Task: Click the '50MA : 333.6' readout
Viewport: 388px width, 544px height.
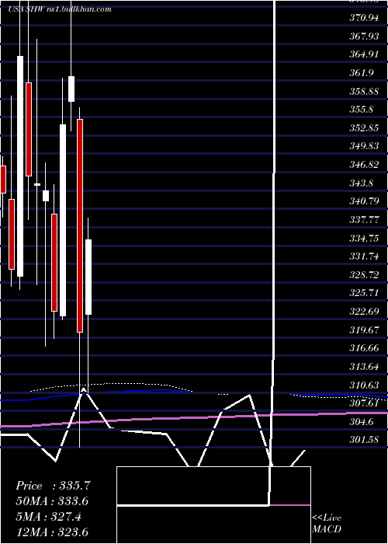Action: [52, 501]
